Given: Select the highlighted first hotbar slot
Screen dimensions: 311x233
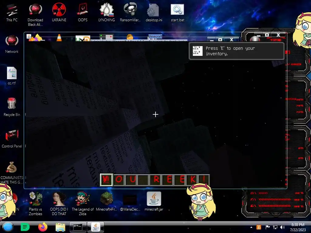Looking at the screenshot, I should pyautogui.click(x=106, y=180).
